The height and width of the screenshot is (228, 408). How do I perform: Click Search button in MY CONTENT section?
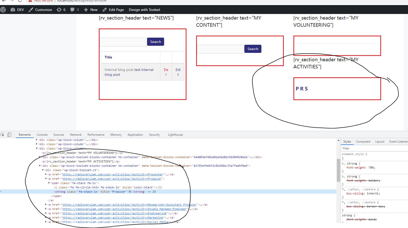point(253,49)
